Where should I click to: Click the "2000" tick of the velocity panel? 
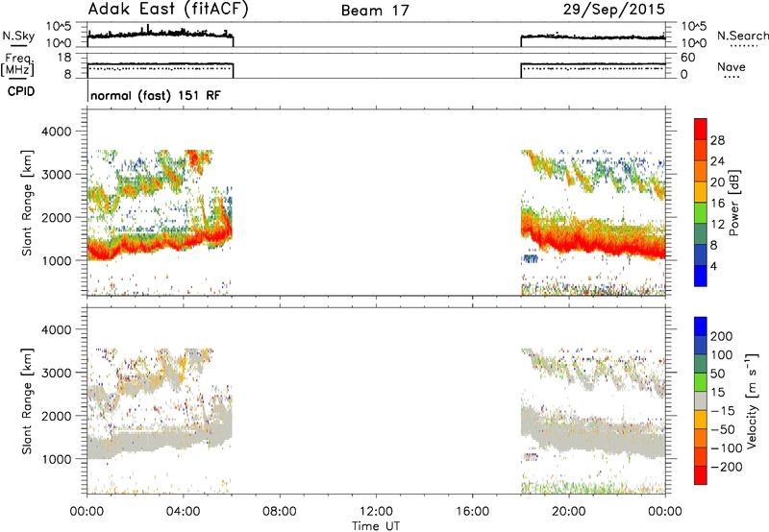[x=56, y=416]
